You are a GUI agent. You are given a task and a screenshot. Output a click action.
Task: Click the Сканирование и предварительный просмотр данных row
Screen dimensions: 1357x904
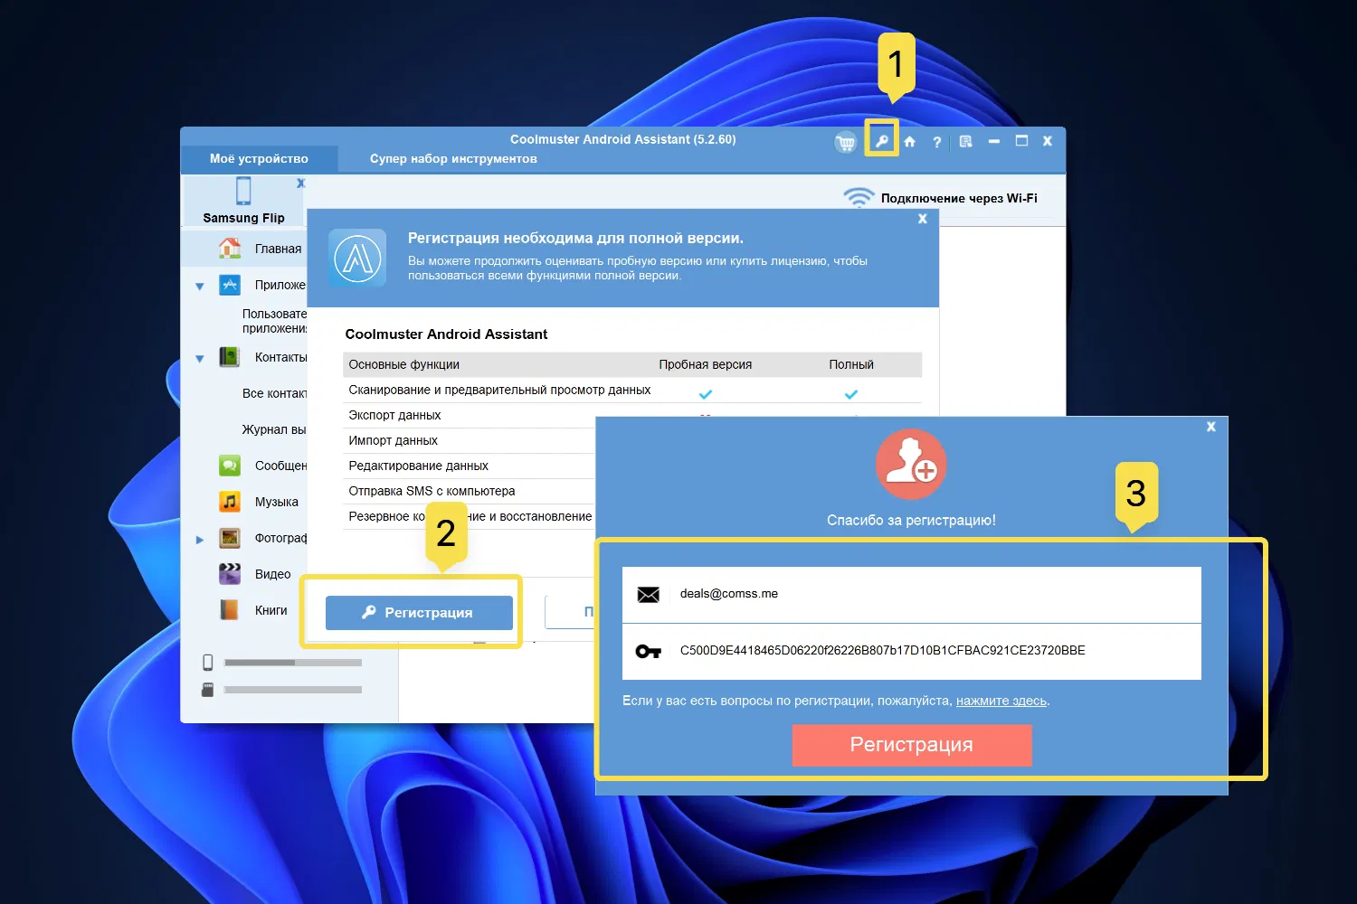pos(632,390)
